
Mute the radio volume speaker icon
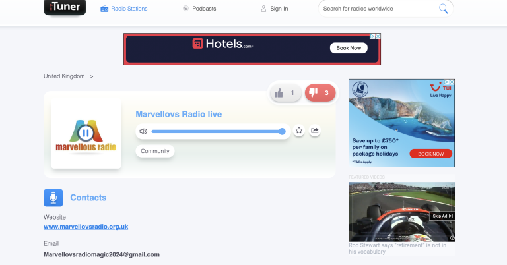(143, 131)
